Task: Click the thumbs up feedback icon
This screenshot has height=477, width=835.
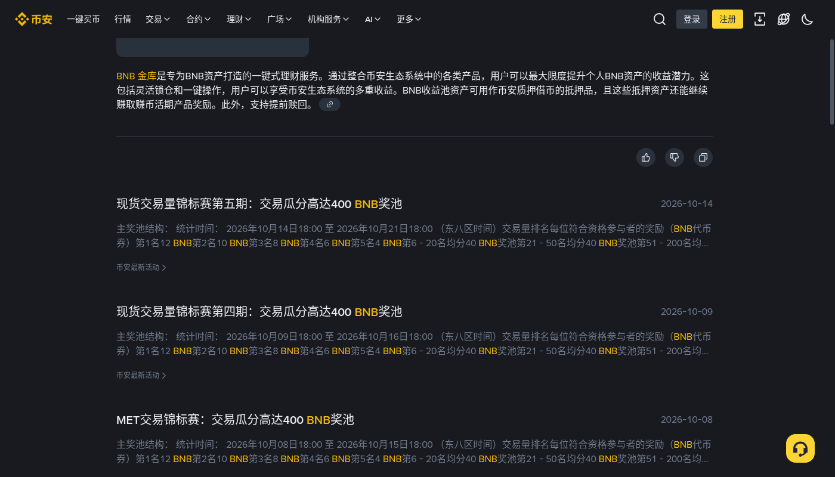Action: pos(646,157)
